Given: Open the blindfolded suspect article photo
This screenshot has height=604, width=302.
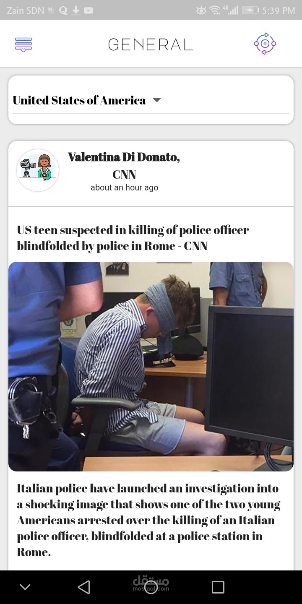Looking at the screenshot, I should click(x=151, y=367).
